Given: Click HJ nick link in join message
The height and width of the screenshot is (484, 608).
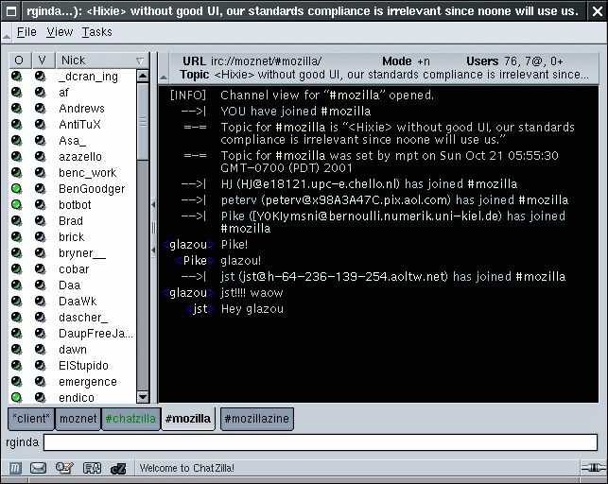Looking at the screenshot, I should click(226, 183).
